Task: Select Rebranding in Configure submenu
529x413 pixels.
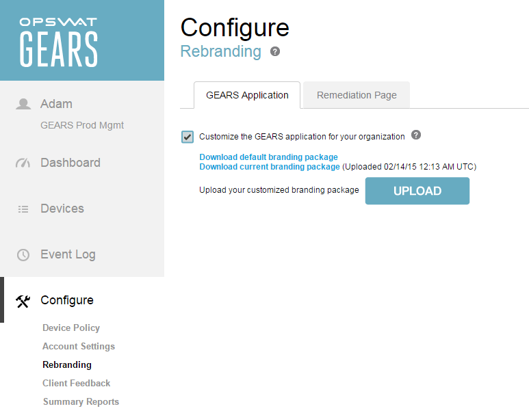Action: point(67,365)
